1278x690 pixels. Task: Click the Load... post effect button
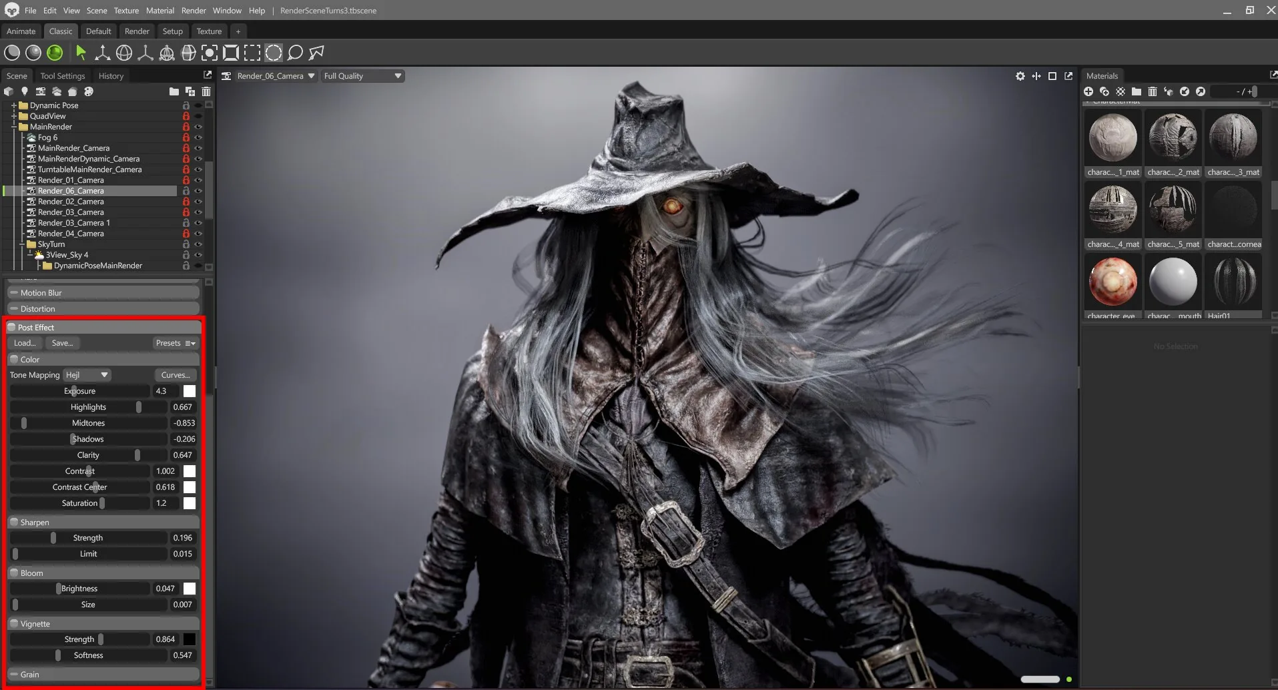click(x=25, y=343)
